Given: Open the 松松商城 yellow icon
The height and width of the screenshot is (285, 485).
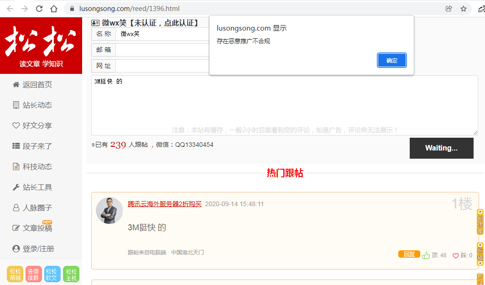Looking at the screenshot, I should click(15, 274).
